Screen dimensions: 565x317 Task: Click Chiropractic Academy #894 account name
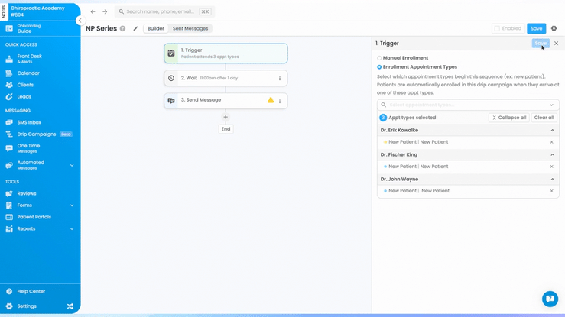pyautogui.click(x=37, y=11)
